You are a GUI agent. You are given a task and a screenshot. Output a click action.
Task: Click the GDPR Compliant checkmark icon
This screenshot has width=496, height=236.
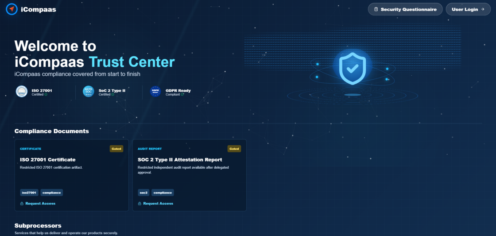(182, 95)
